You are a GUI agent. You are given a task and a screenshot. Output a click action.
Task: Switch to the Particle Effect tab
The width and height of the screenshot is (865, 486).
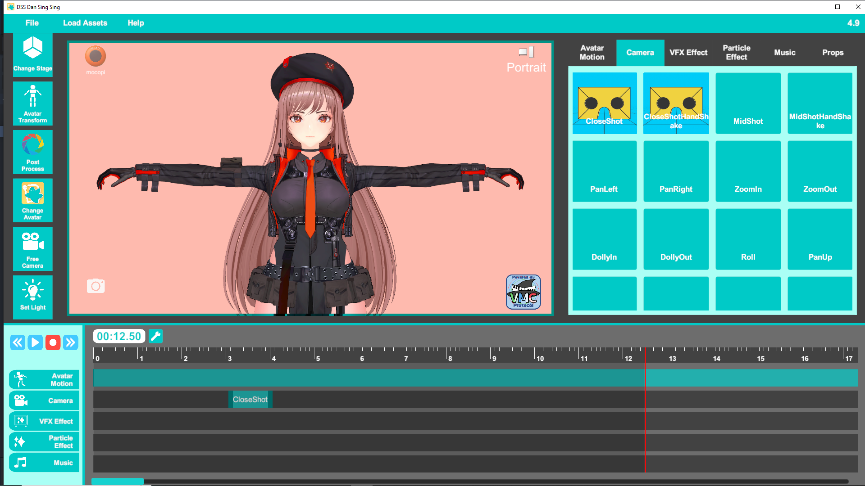(x=736, y=52)
